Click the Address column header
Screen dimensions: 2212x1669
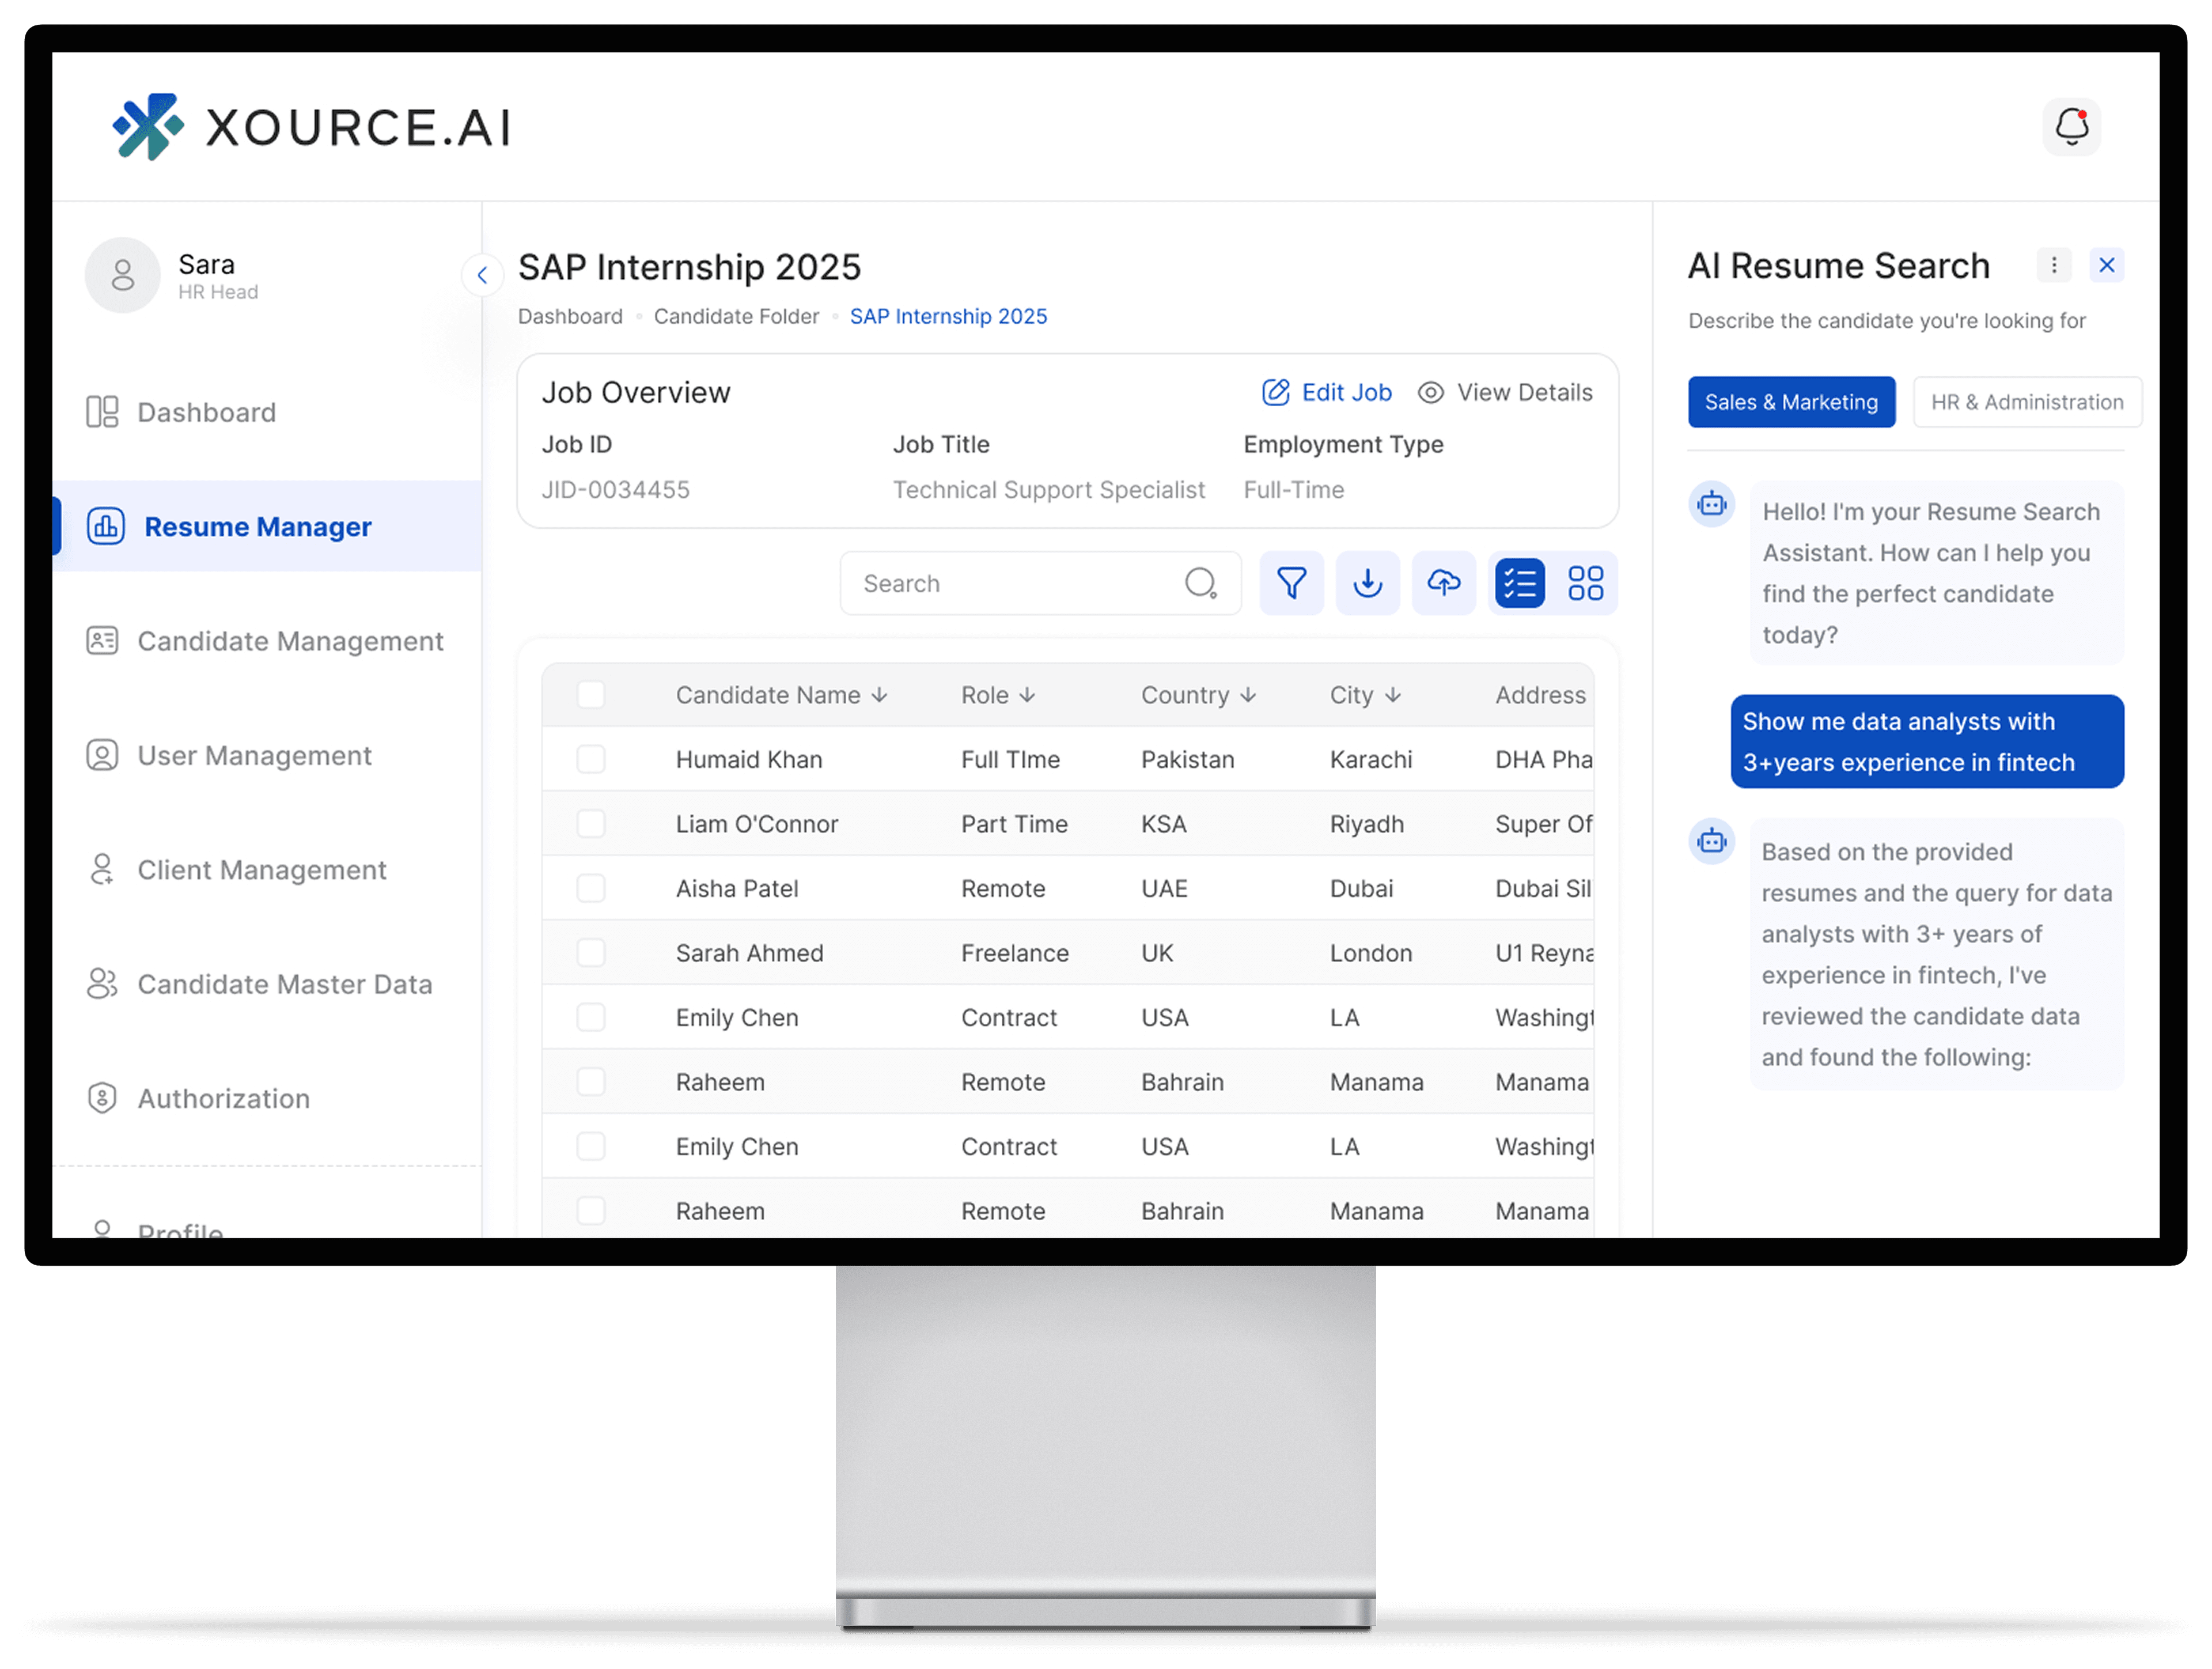[x=1540, y=695]
